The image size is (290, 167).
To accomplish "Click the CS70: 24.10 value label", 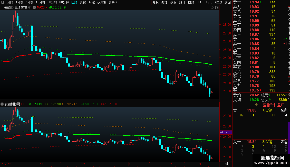I will (x=71, y=104).
